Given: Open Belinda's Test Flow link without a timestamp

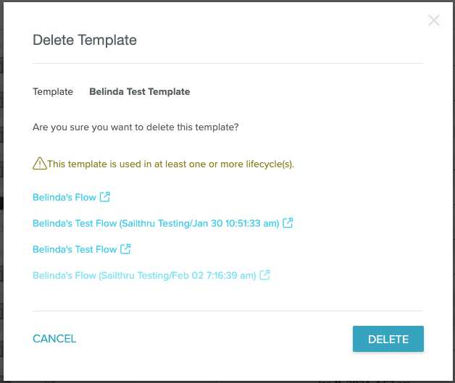Looking at the screenshot, I should (x=75, y=250).
